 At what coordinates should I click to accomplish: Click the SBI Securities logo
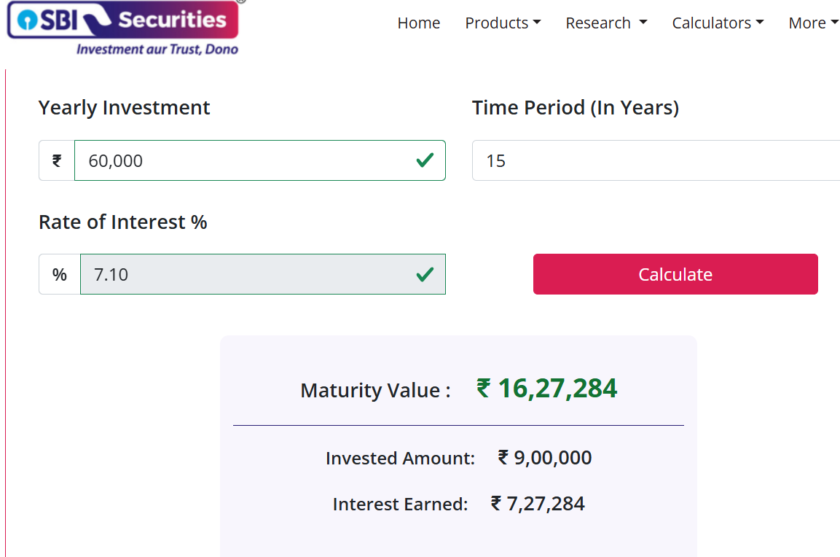click(x=122, y=20)
